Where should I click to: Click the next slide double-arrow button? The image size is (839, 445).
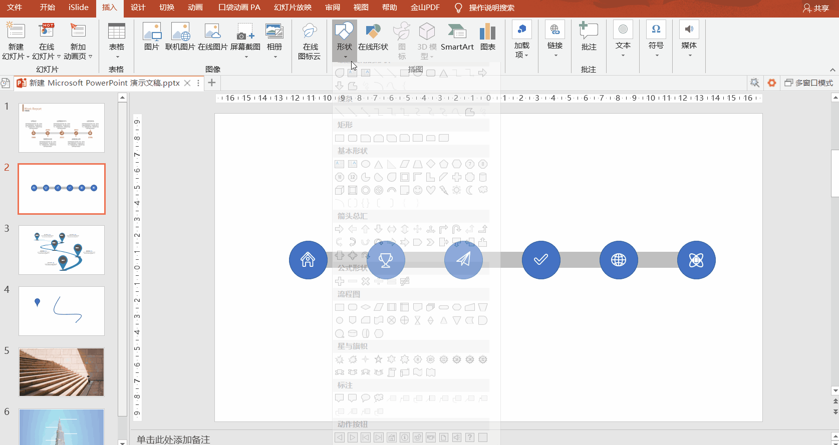point(834,411)
